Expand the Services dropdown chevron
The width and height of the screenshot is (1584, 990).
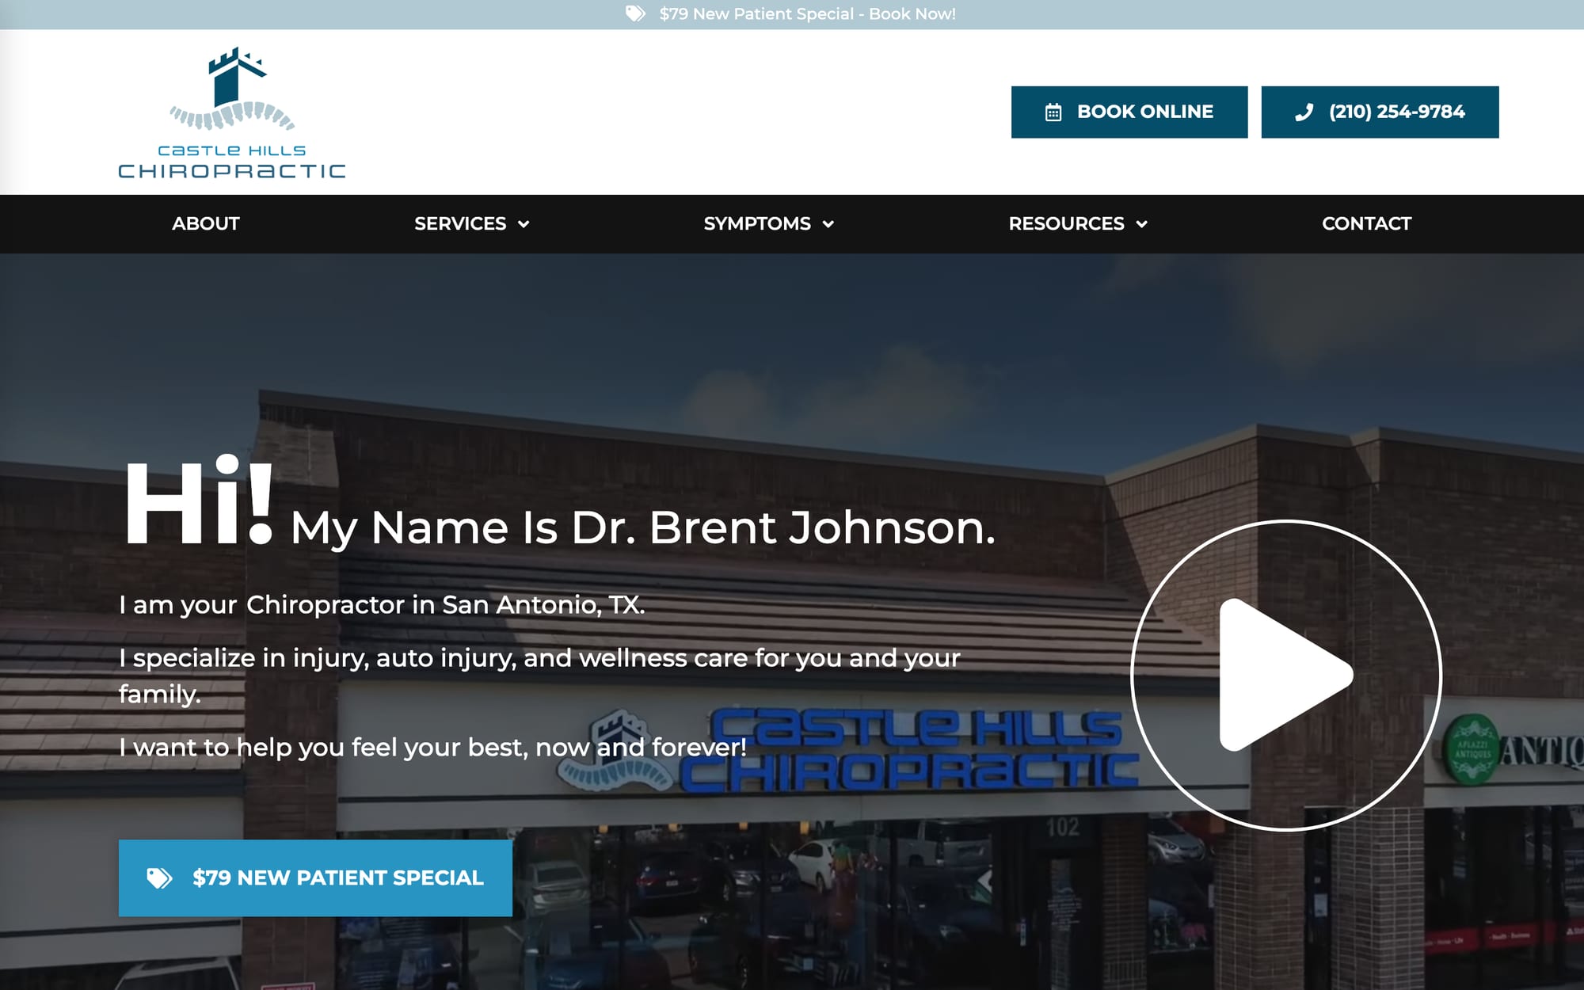coord(524,224)
